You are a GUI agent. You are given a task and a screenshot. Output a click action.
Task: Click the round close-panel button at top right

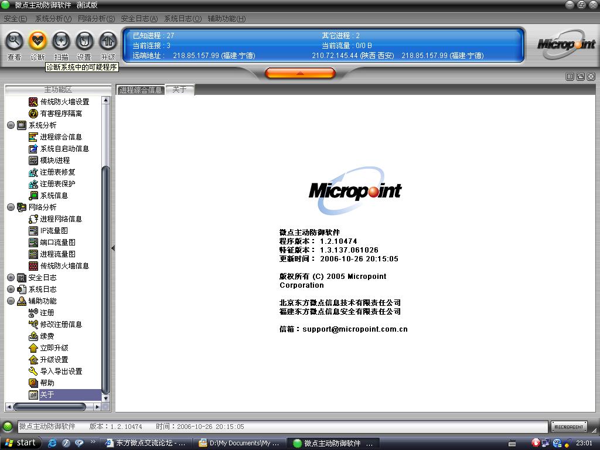(591, 77)
